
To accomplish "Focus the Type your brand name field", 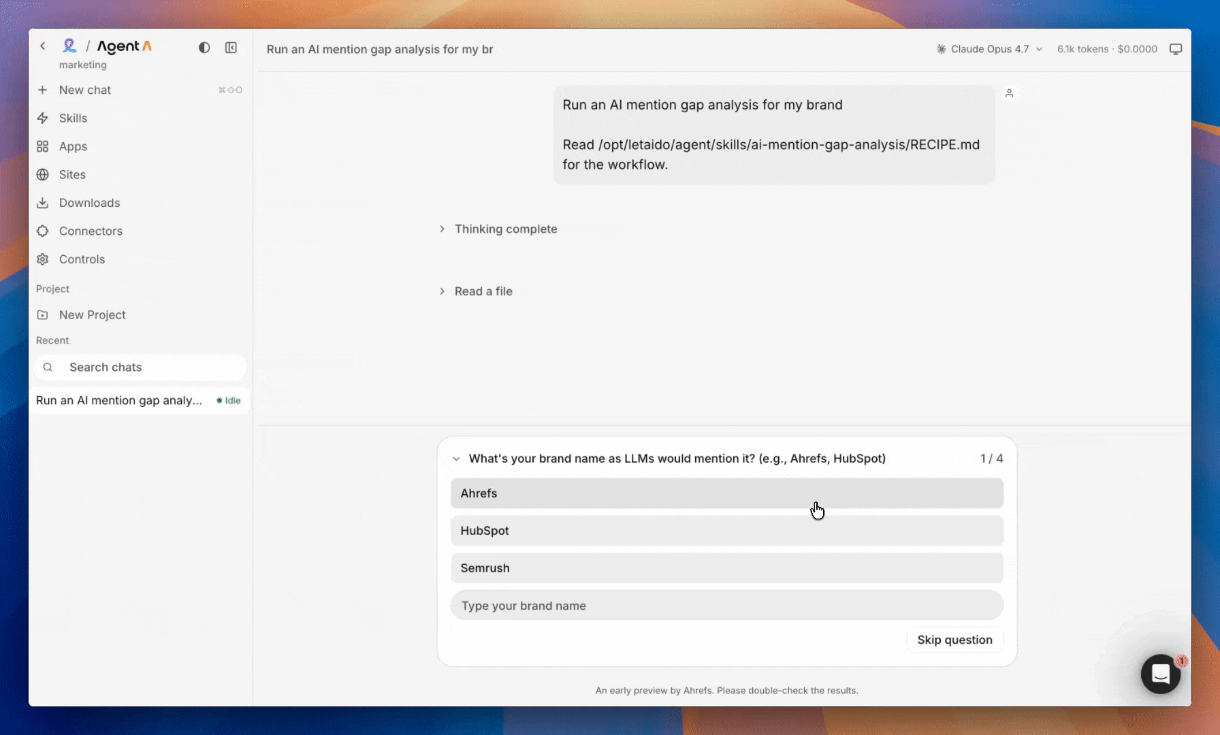I will click(727, 606).
